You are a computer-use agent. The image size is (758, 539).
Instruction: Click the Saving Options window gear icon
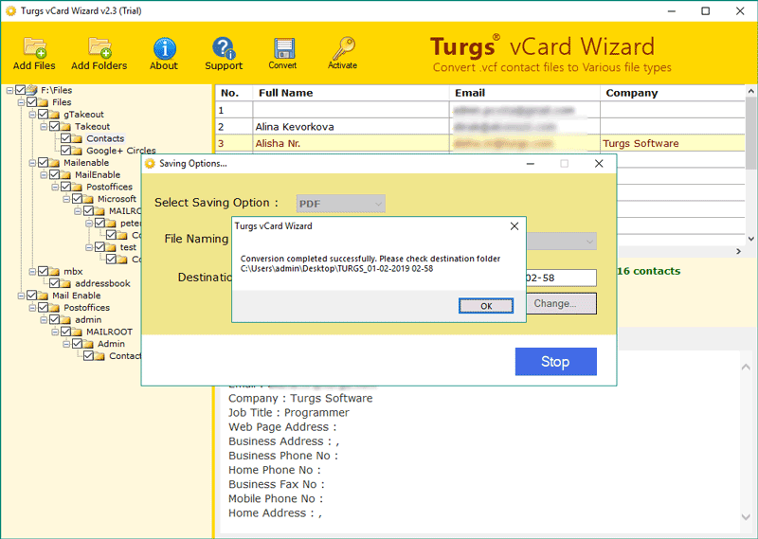pyautogui.click(x=150, y=163)
